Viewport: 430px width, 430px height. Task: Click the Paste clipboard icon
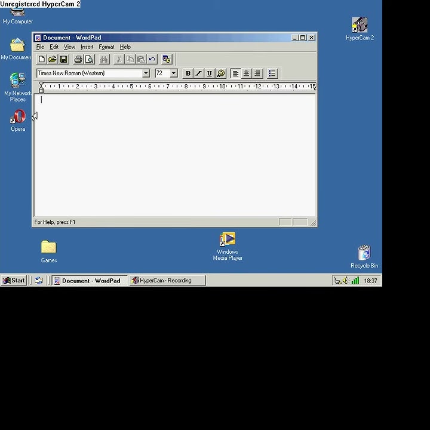tap(141, 59)
